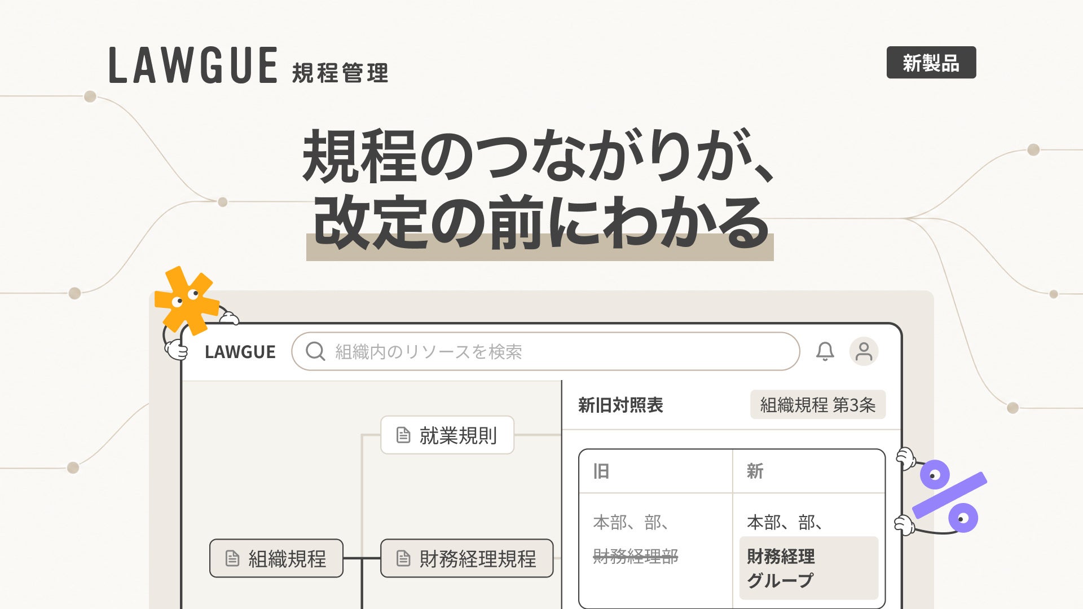Click the headline 規程のつながりが、
The height and width of the screenshot is (609, 1083).
(x=538, y=156)
